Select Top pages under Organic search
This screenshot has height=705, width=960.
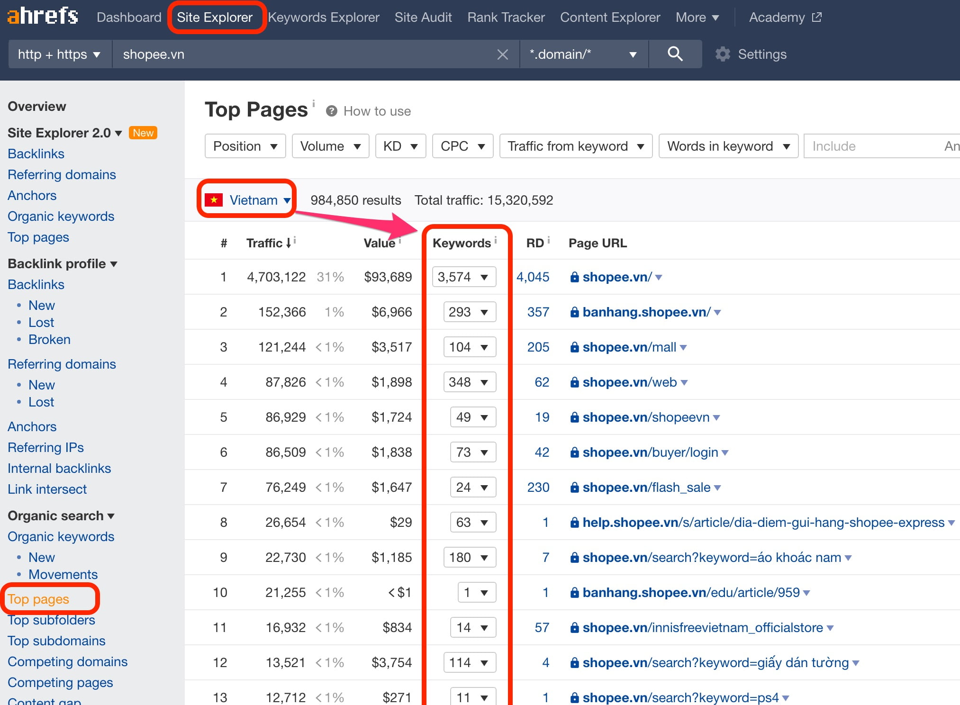coord(38,599)
